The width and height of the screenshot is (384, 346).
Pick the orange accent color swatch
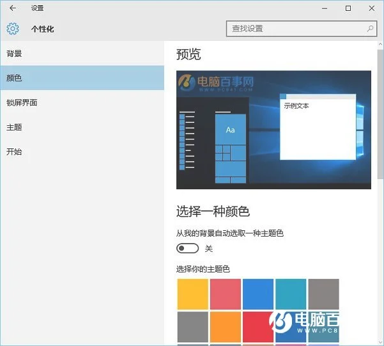pyautogui.click(x=226, y=327)
